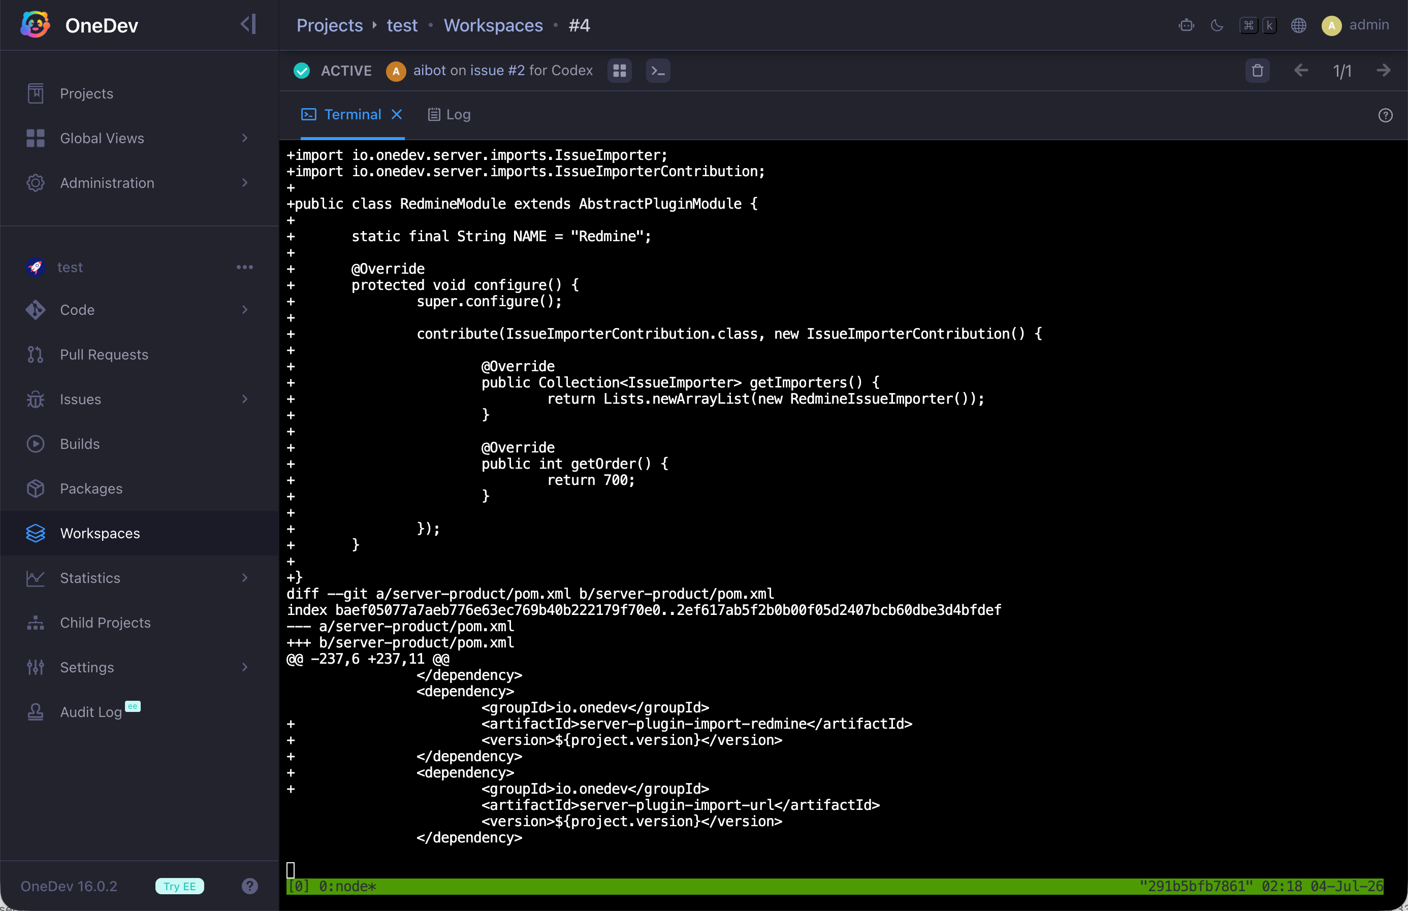The width and height of the screenshot is (1408, 911).
Task: Click the Packages box icon
Action: (36, 489)
